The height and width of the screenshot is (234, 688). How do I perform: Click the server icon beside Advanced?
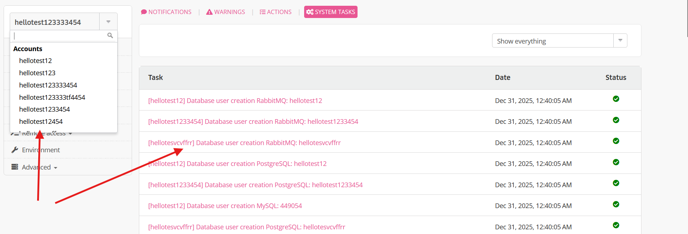tap(15, 167)
